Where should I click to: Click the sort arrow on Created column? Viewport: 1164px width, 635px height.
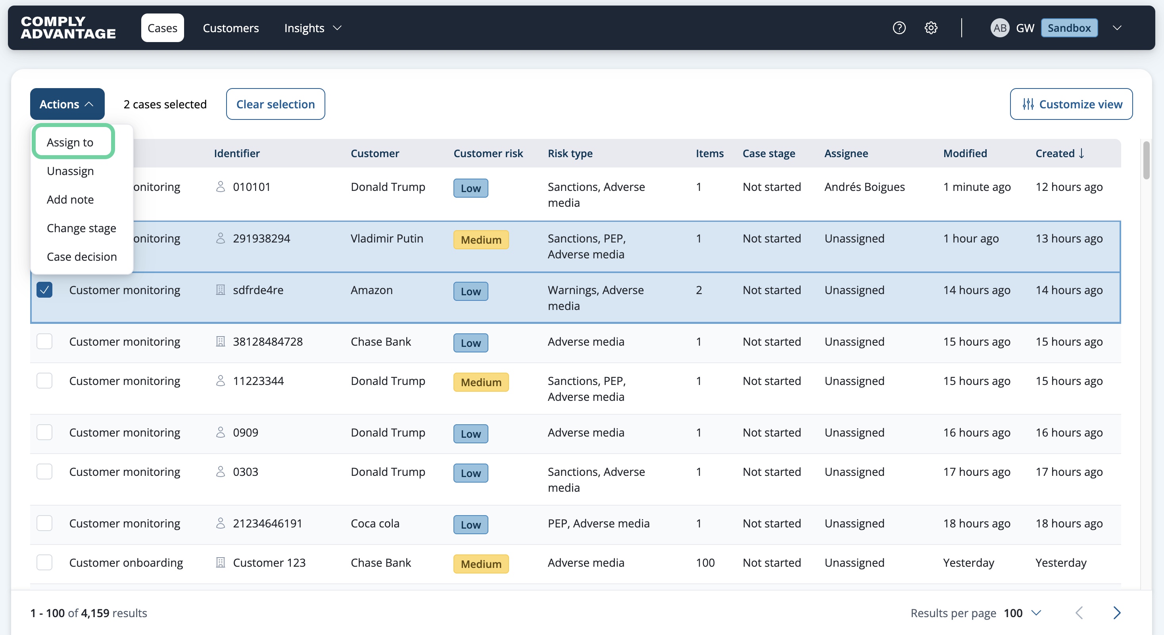pos(1081,153)
